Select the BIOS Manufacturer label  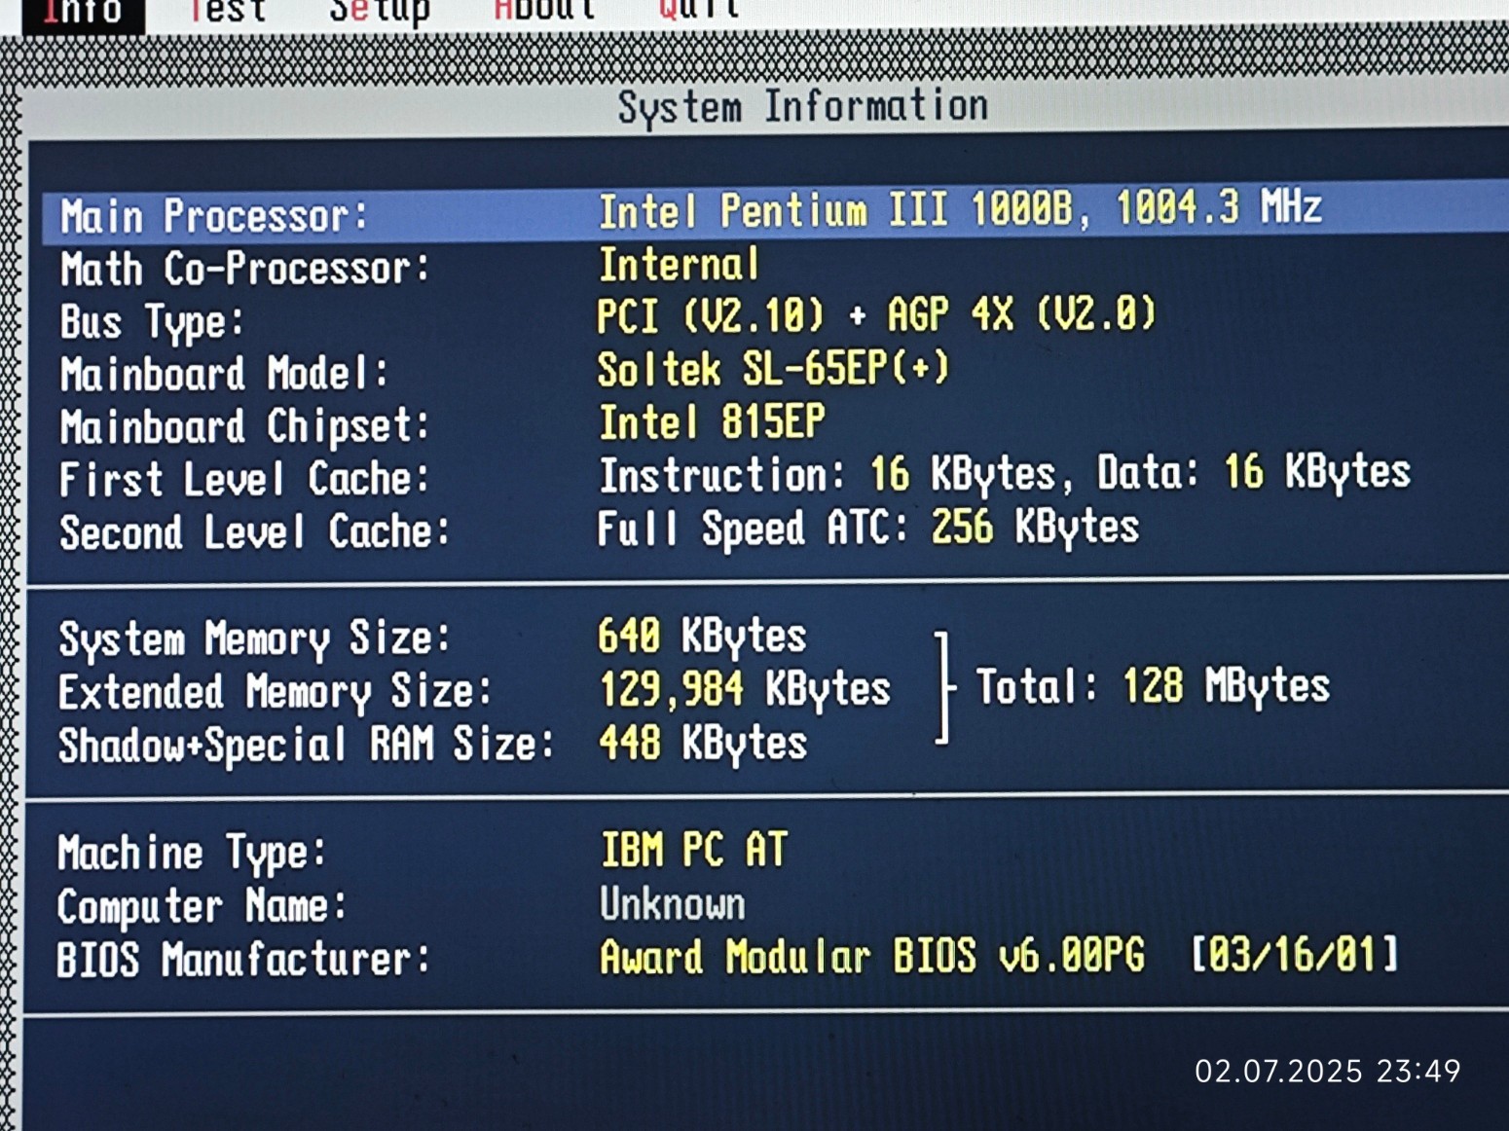[243, 960]
